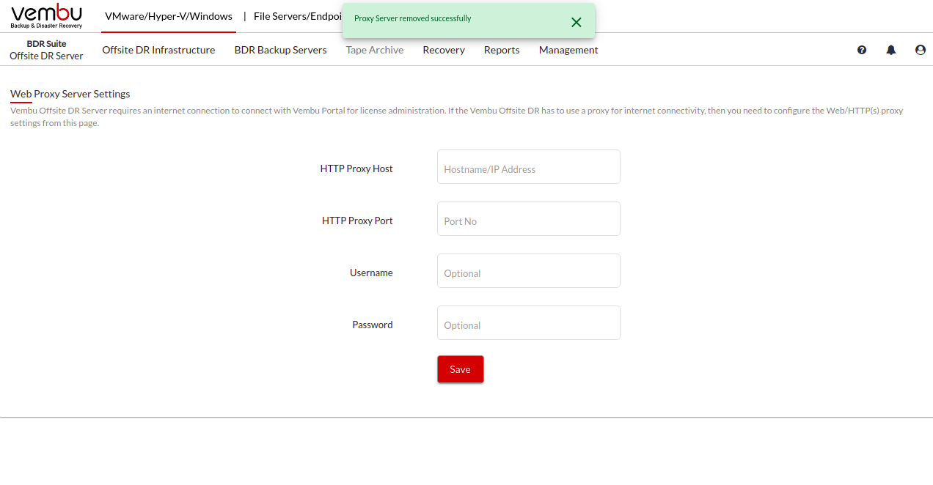Viewport: 933px width, 485px height.
Task: Click the 'HTTP Proxy Host' label
Action: [356, 169]
